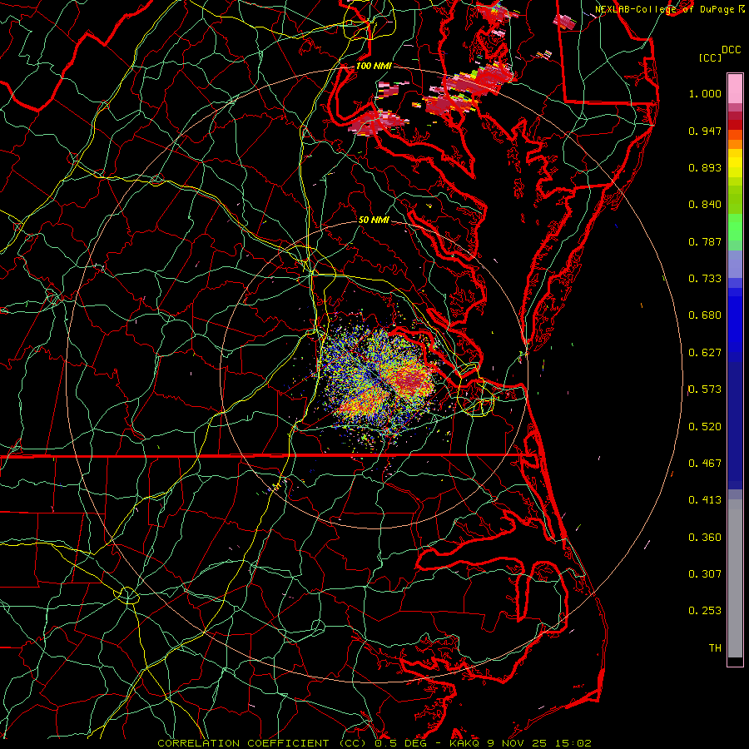Click the 0.520 scale value
This screenshot has height=749, width=749.
(x=705, y=427)
